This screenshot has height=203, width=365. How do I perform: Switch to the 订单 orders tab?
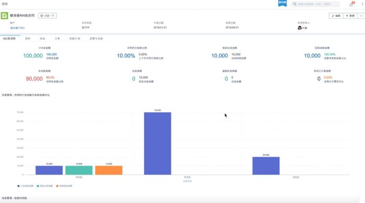click(x=57, y=39)
